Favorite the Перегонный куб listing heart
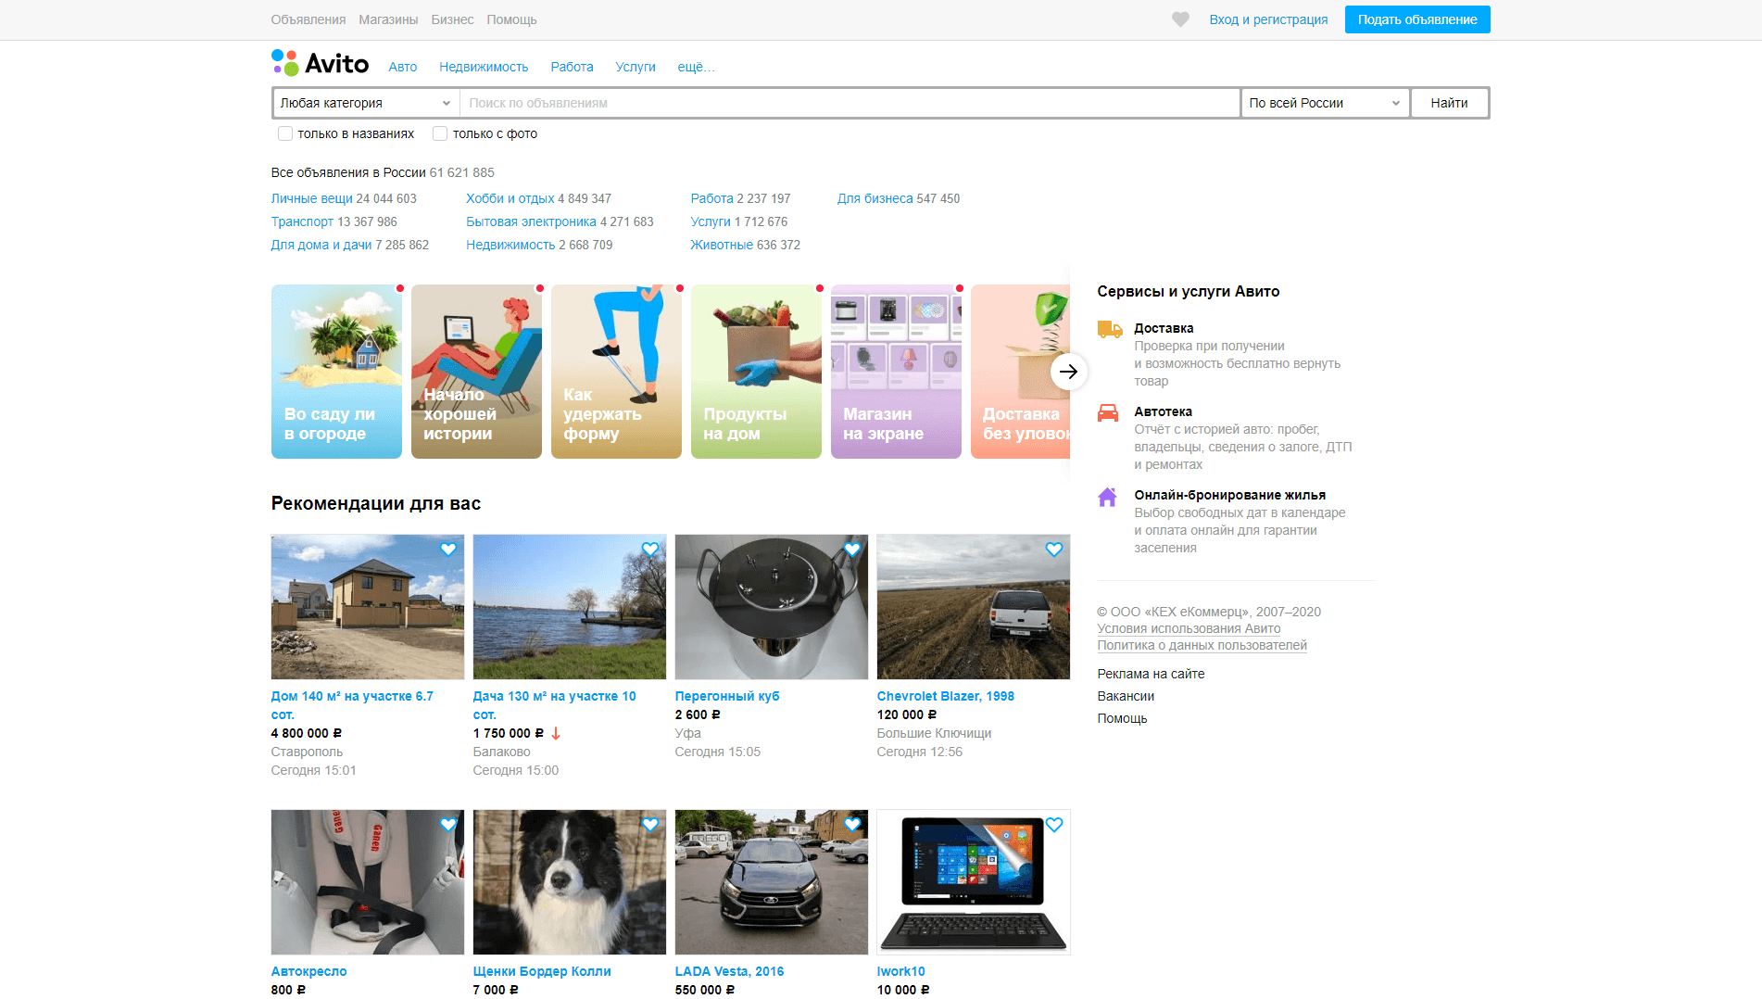The width and height of the screenshot is (1762, 999). click(x=851, y=550)
